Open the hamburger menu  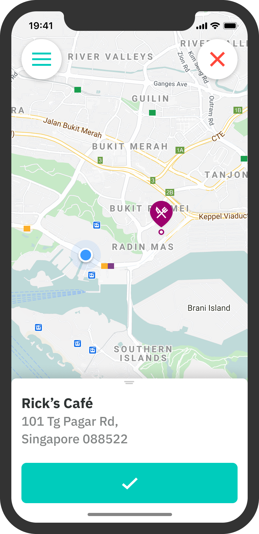point(42,59)
